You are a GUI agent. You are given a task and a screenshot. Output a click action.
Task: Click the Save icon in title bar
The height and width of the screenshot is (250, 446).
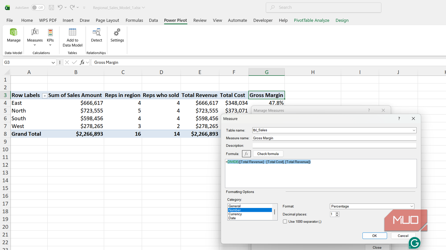coord(51,7)
